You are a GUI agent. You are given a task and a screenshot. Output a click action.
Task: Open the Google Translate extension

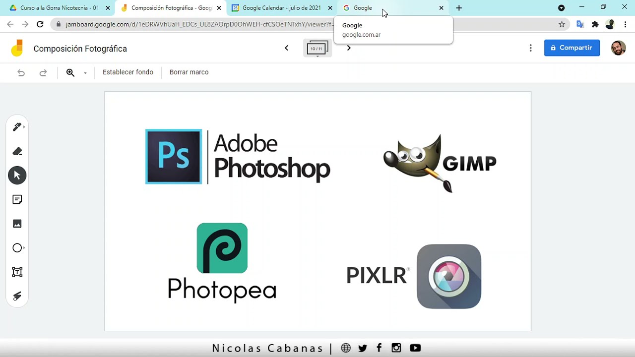pyautogui.click(x=580, y=24)
